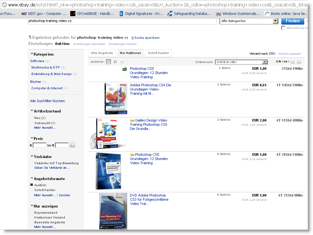The image size is (313, 235).
Task: Uncheck the Auktion format checkbox
Action: [31, 185]
